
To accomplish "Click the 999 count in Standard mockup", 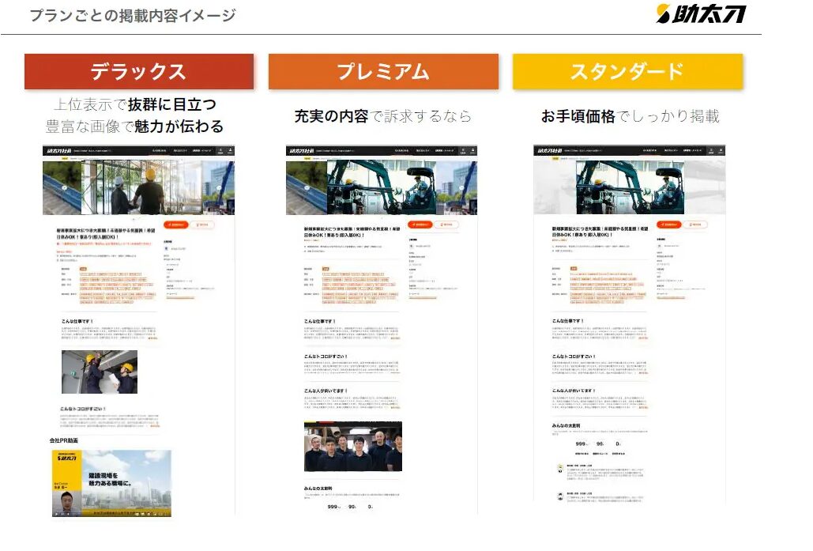I will pos(582,444).
